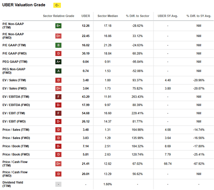Viewport: 214px width, 190px height.
Task: Open the P/E Non-GAAP (TTM) metric link
Action: (13, 26)
